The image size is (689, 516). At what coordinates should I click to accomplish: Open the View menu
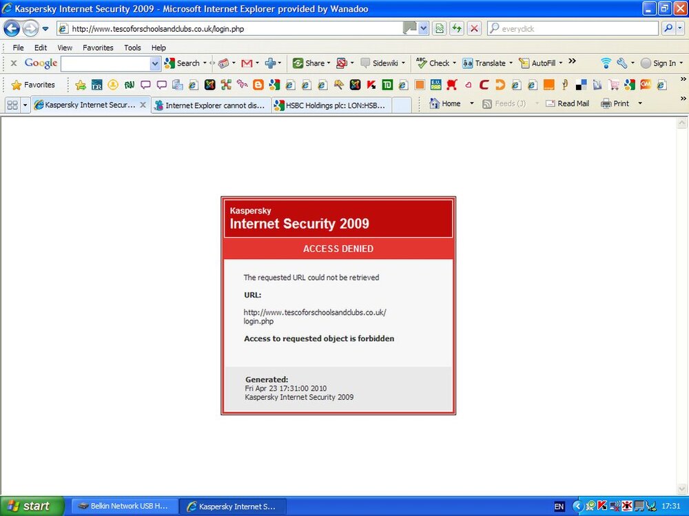click(x=65, y=48)
